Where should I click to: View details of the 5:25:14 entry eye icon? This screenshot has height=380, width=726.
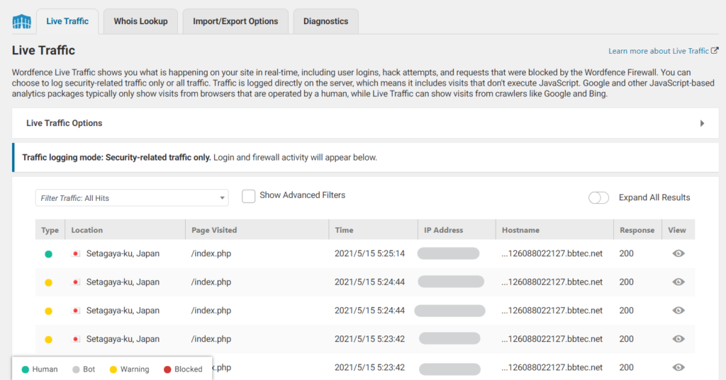tap(678, 253)
